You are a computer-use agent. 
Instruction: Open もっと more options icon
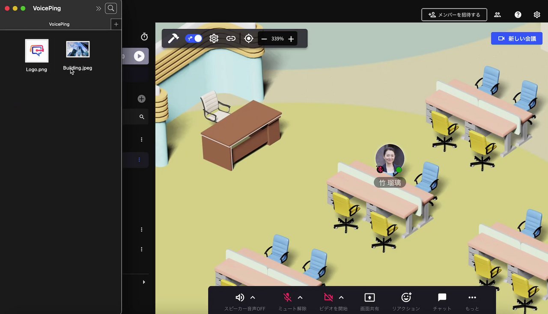coord(472,297)
